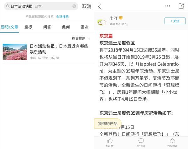Viewport: 188px width, 149px height.
Task: Open the three-dot more options menu
Action: (168, 6)
